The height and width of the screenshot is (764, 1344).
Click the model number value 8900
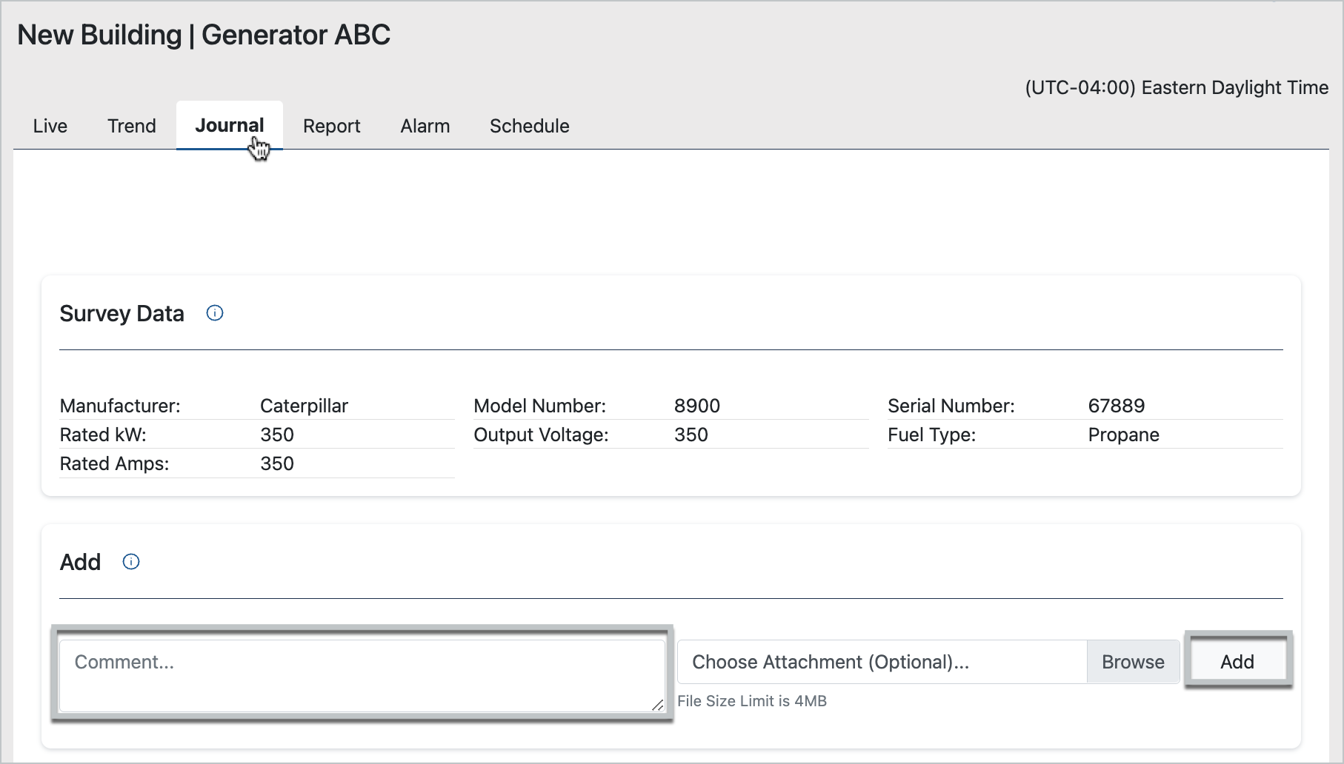click(x=696, y=406)
